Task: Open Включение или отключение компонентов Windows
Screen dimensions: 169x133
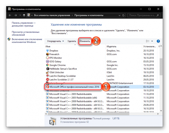Action: [27, 41]
